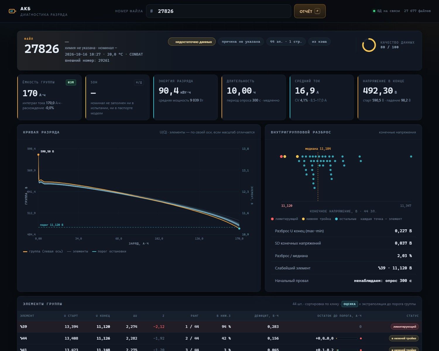Toggle порог остановки legend entry
This screenshot has height=351, width=439.
109,252
